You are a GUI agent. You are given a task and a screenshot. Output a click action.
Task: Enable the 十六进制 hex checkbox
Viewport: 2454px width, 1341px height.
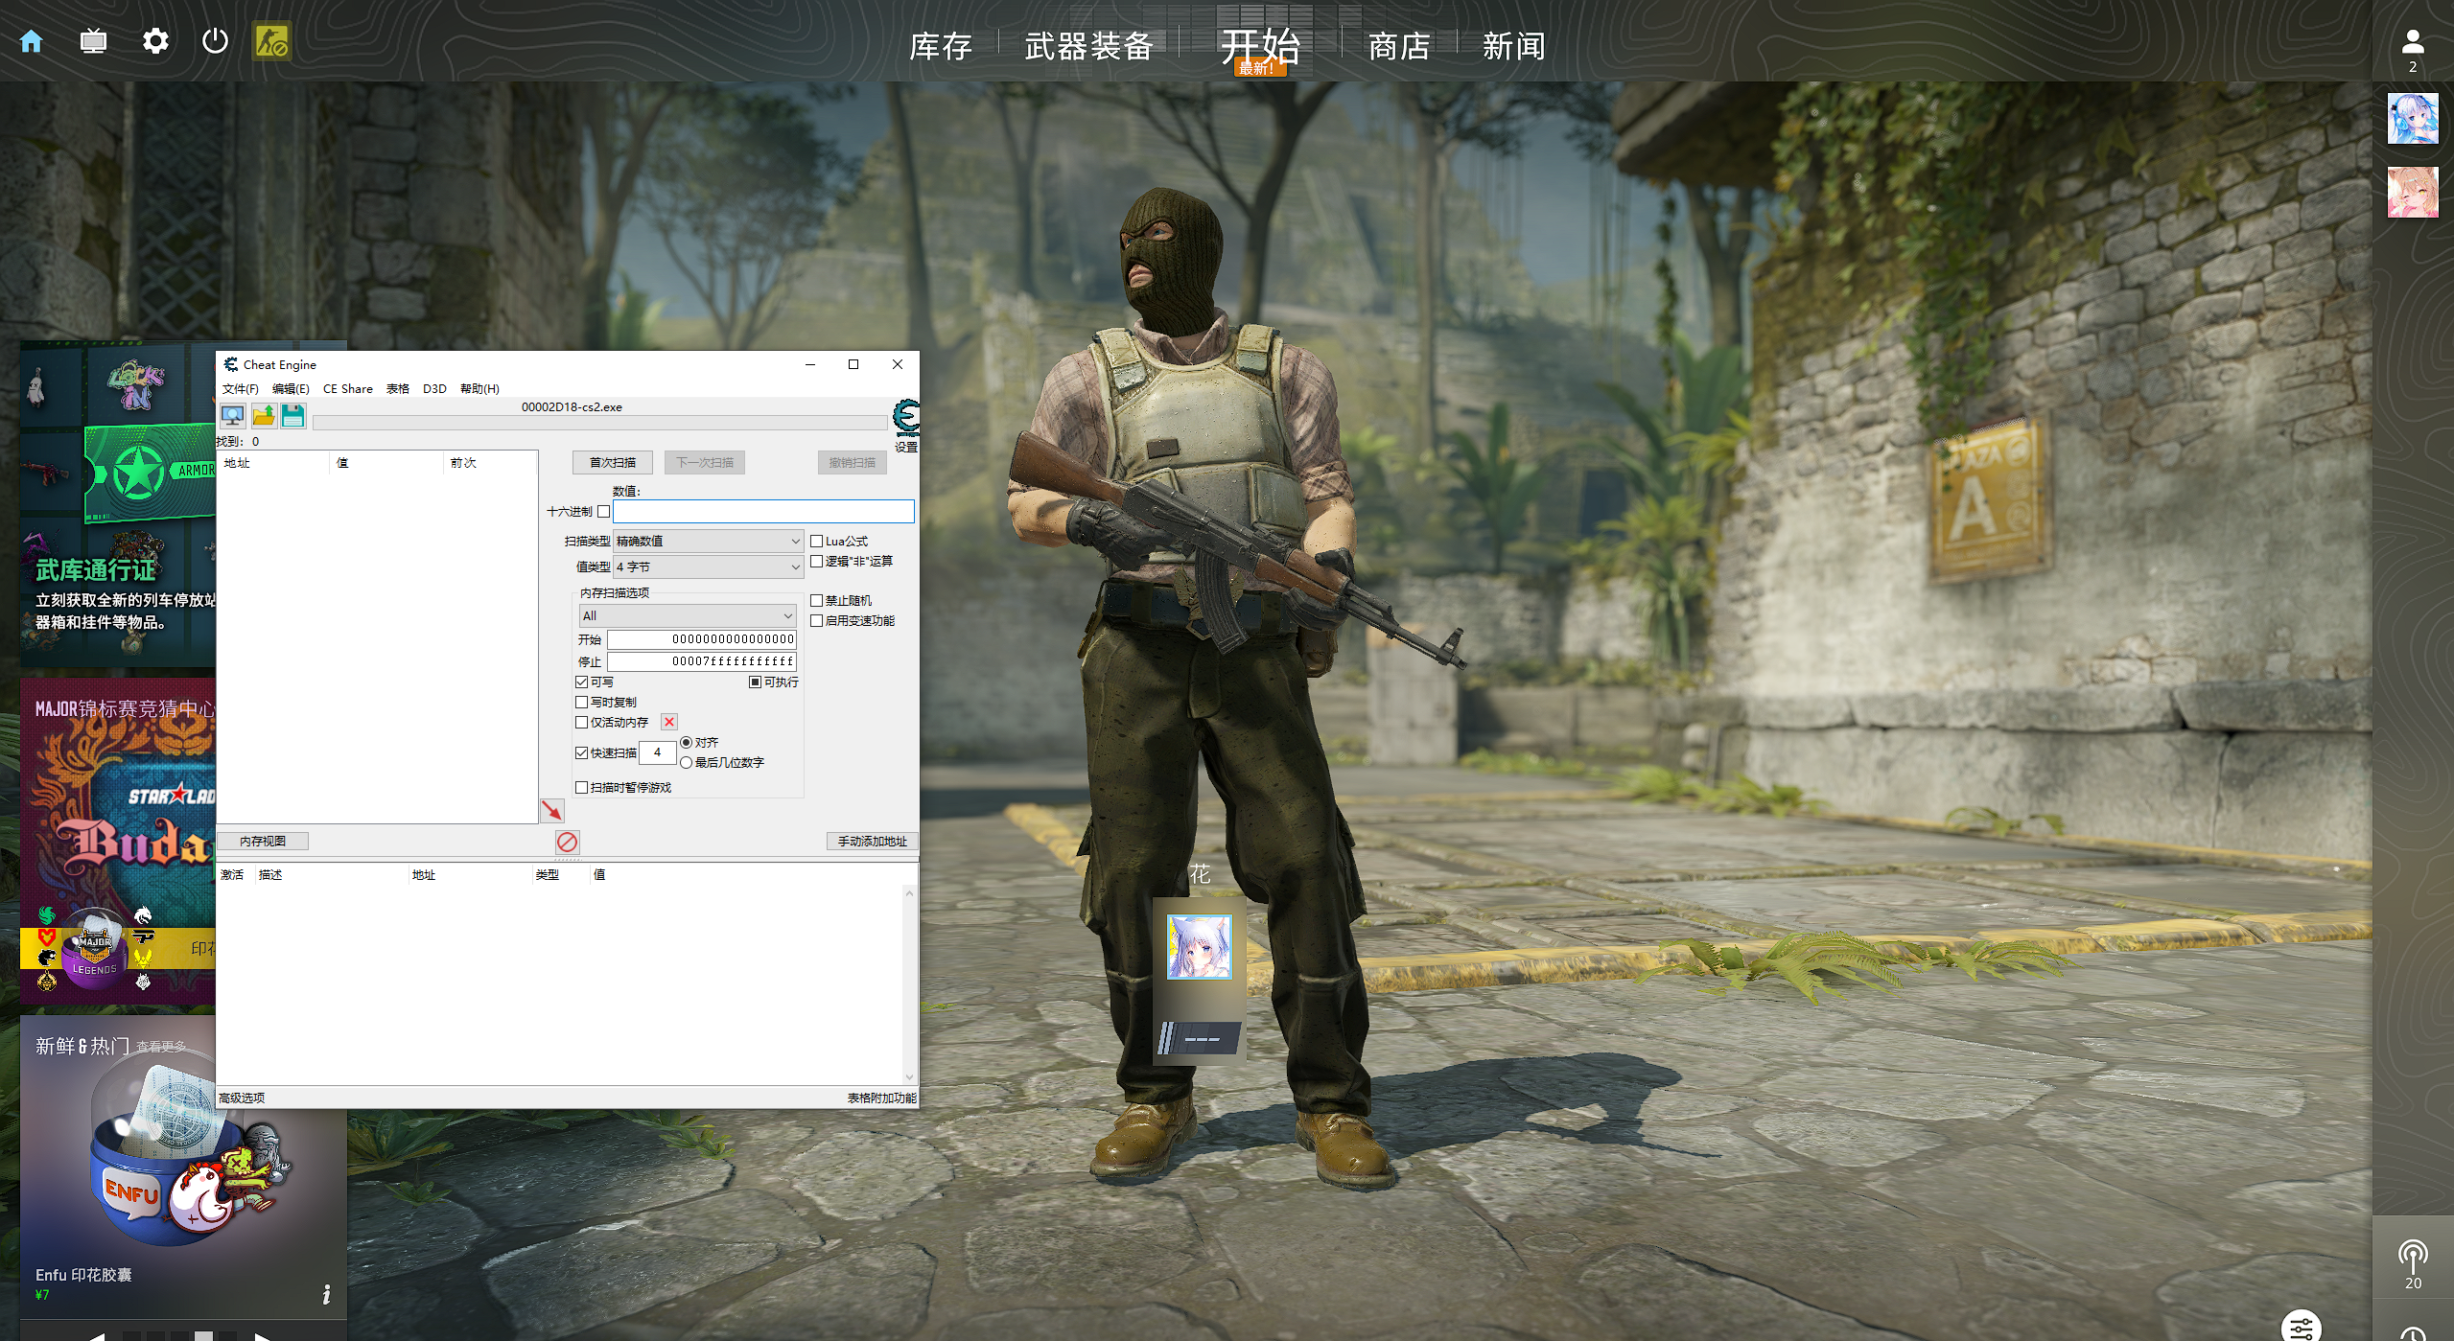(603, 512)
